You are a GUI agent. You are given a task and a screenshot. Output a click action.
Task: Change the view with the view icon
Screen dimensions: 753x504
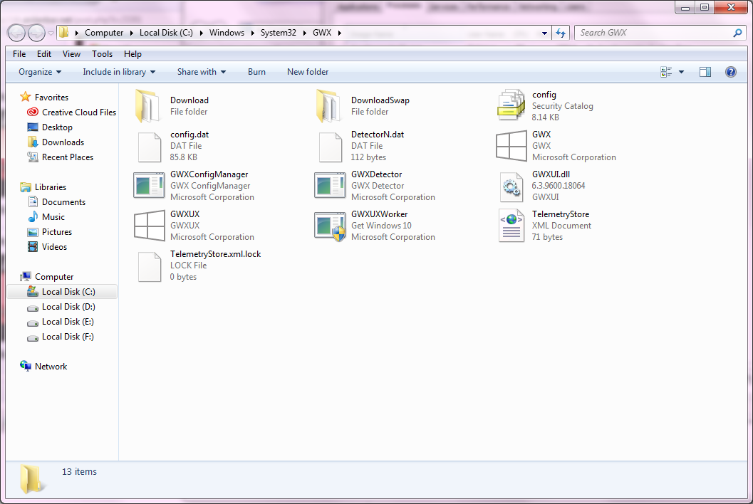point(666,72)
